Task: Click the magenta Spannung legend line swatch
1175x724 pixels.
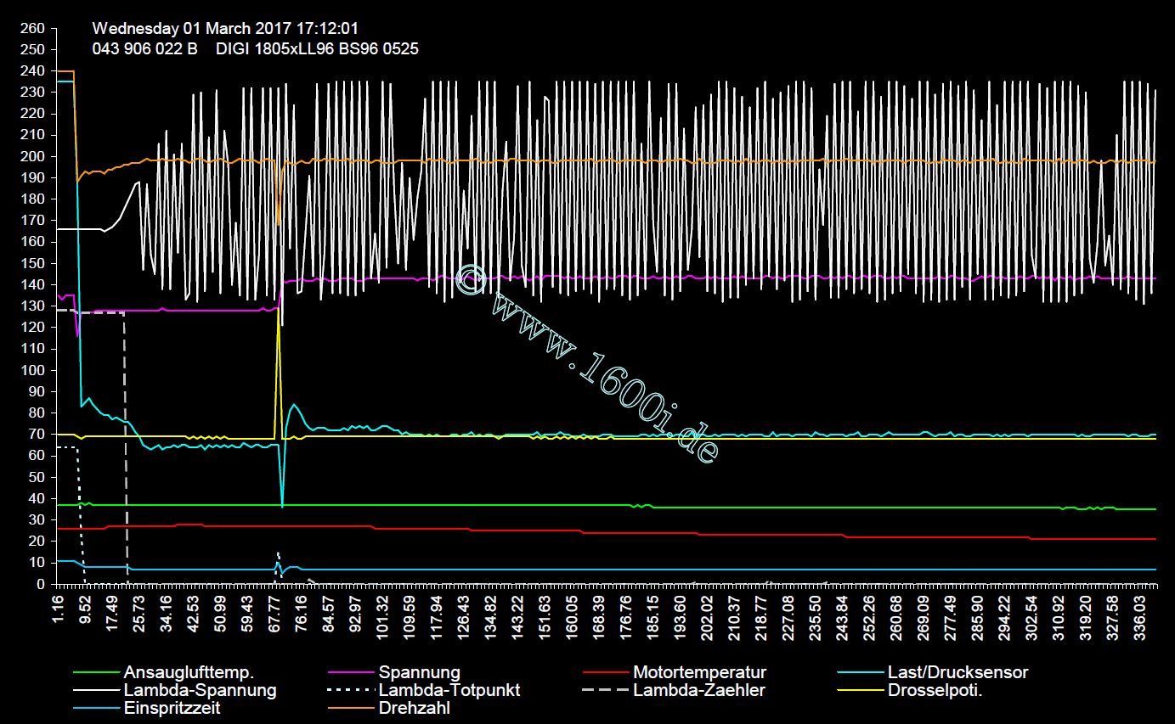Action: (351, 672)
